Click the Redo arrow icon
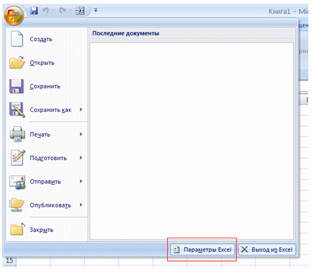312x269 pixels. pos(63,10)
